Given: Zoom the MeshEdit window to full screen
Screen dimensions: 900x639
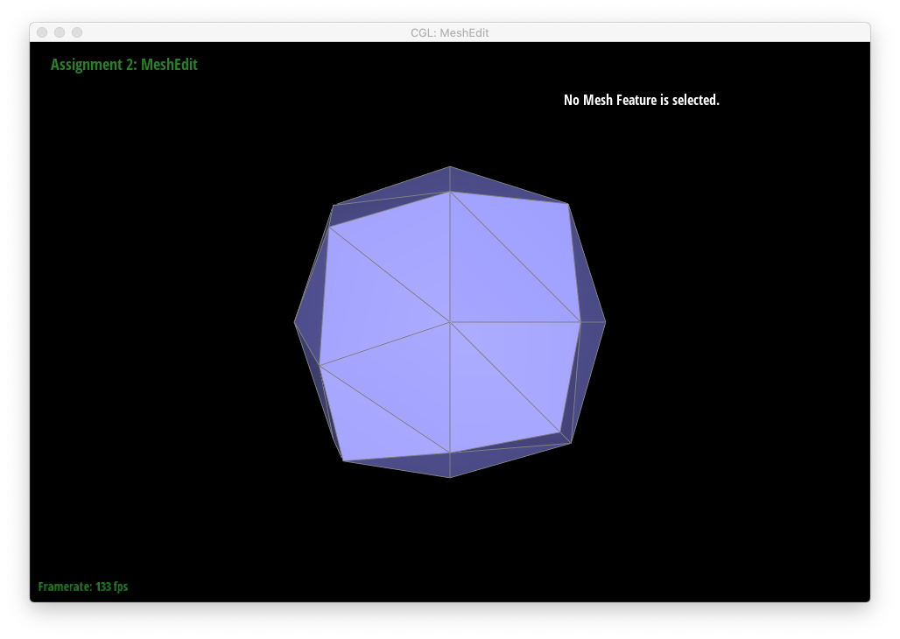Looking at the screenshot, I should pos(77,32).
